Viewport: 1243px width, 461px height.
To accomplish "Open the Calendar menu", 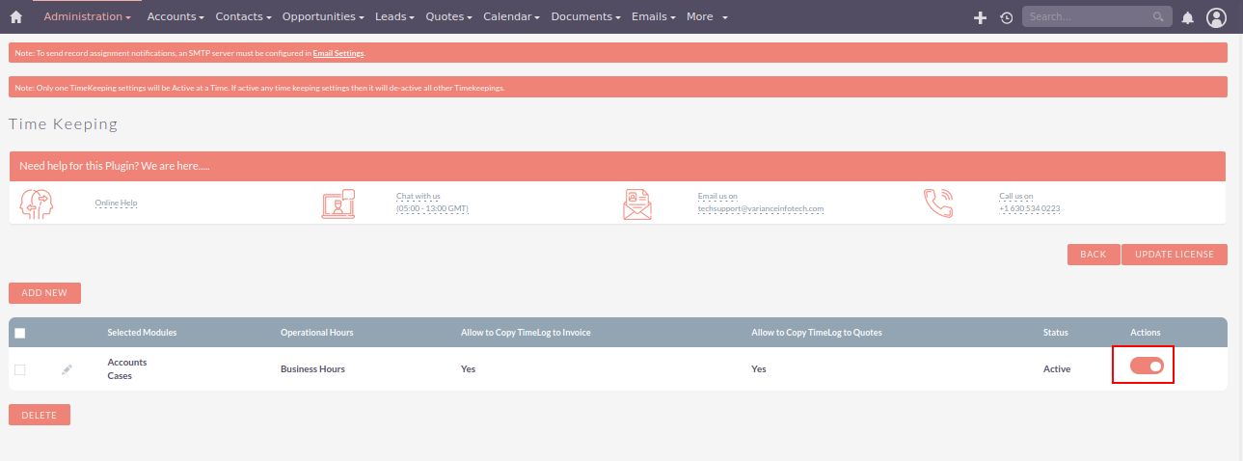I will click(511, 17).
